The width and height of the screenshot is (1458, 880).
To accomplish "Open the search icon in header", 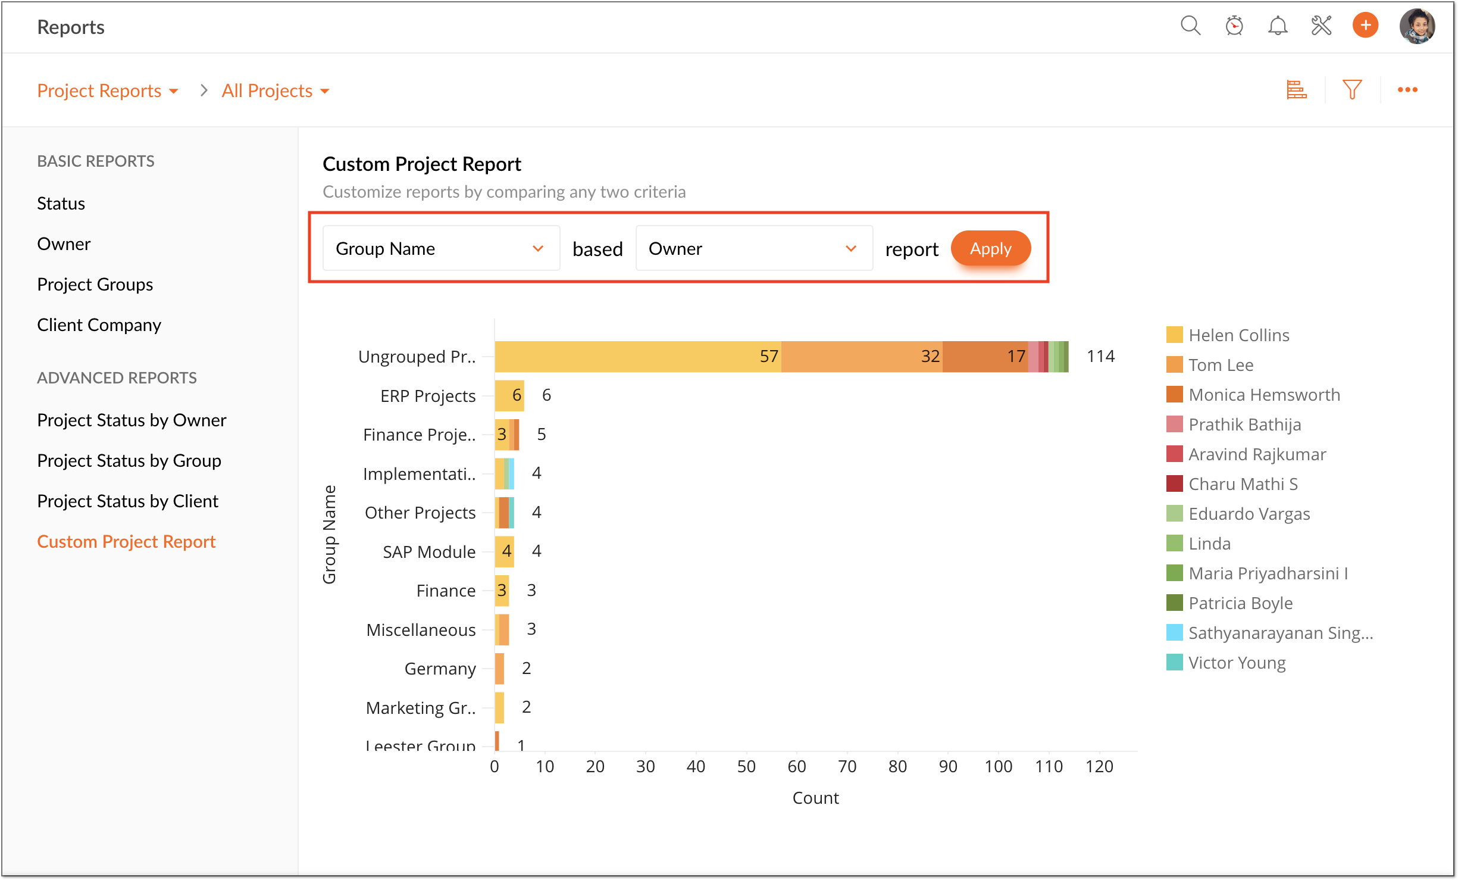I will click(1190, 26).
